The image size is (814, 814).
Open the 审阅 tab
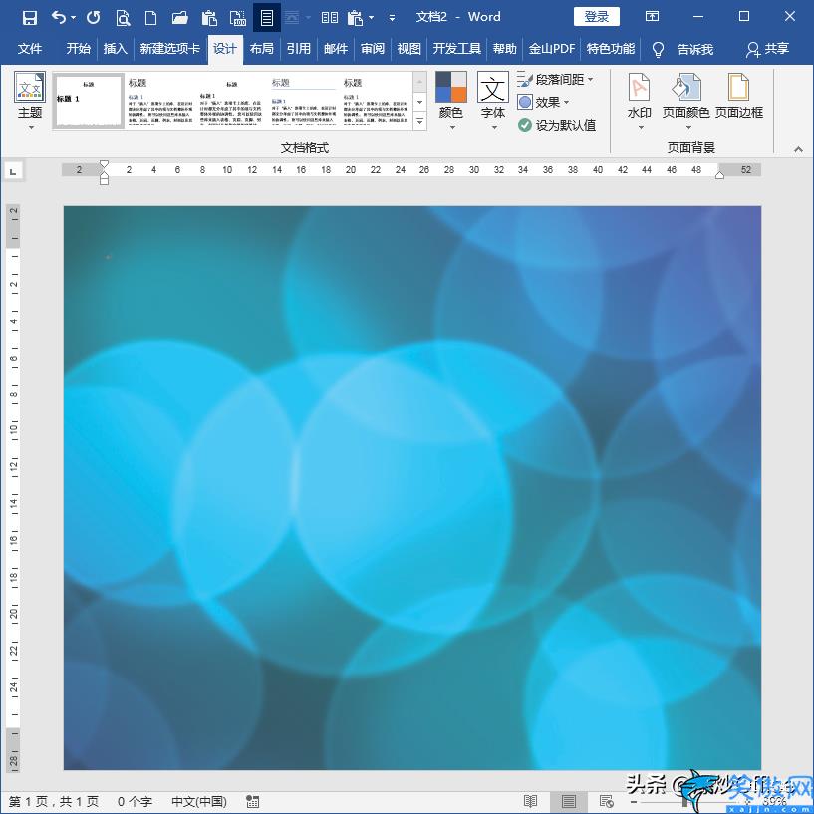373,49
